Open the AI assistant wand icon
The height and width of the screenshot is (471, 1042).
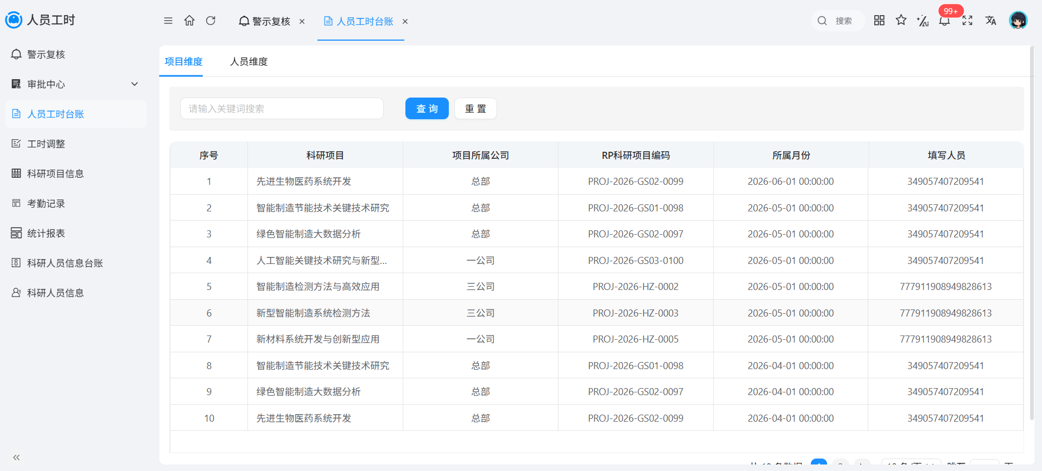923,21
